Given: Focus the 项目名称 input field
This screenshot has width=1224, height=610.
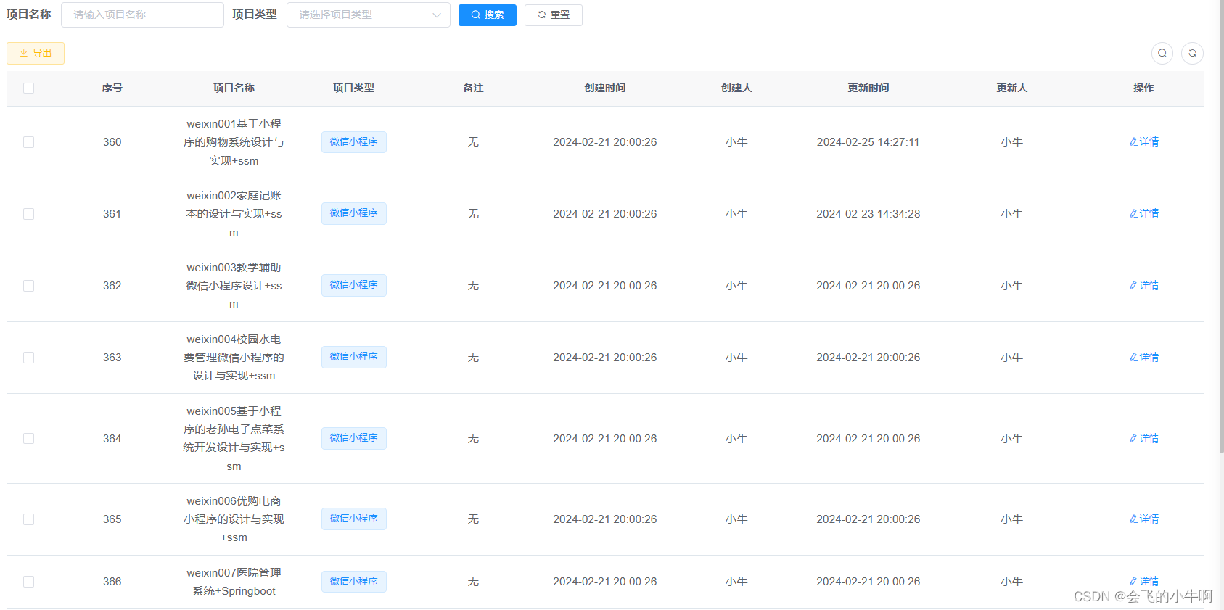Looking at the screenshot, I should tap(142, 15).
